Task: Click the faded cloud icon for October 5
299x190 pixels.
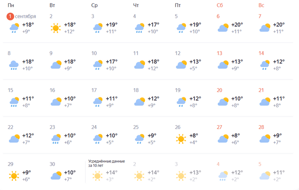Action: tap(265, 175)
